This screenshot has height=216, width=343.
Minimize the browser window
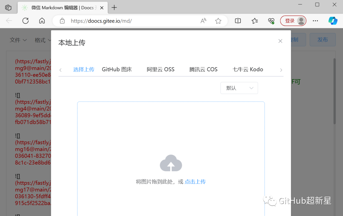pyautogui.click(x=300, y=4)
